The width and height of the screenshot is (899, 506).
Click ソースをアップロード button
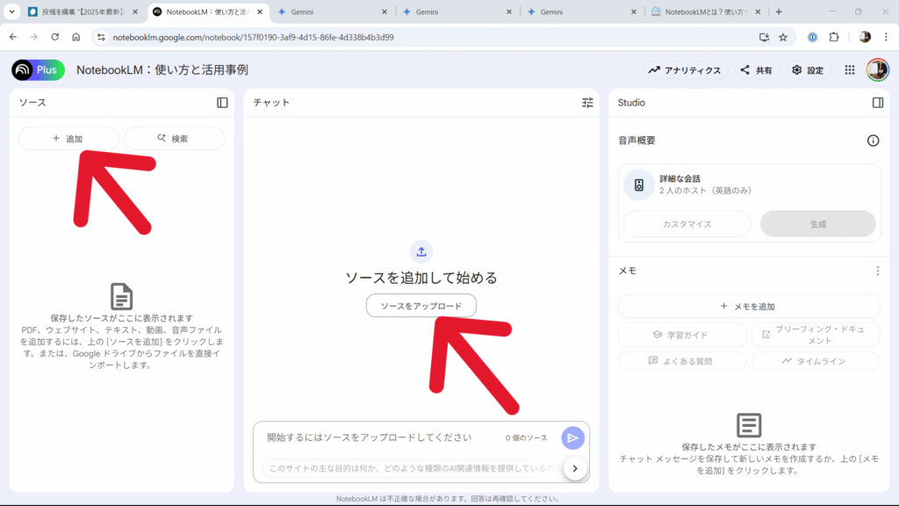coord(421,306)
